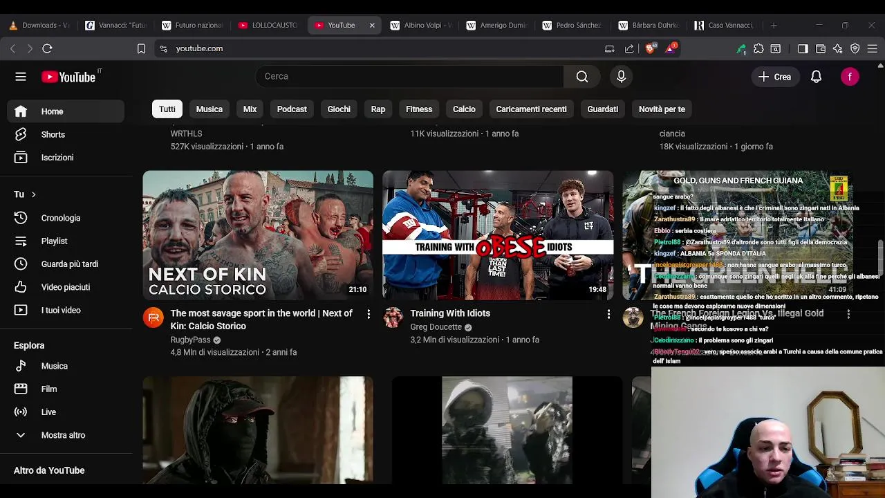Image resolution: width=885 pixels, height=498 pixels.
Task: Open the Brave Wallet icon
Action: (821, 48)
